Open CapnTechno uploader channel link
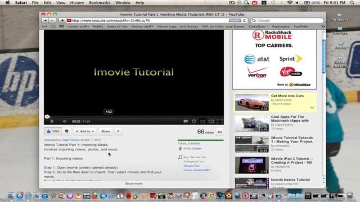Screen dimensions: 360x202 tap(70, 140)
